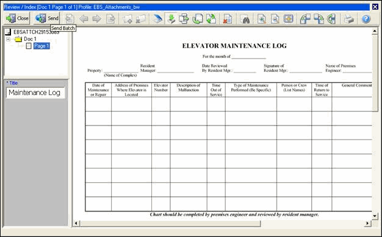Screen dimensions: 382x237
Task: Close the Review / Index window
Action: coord(375,7)
